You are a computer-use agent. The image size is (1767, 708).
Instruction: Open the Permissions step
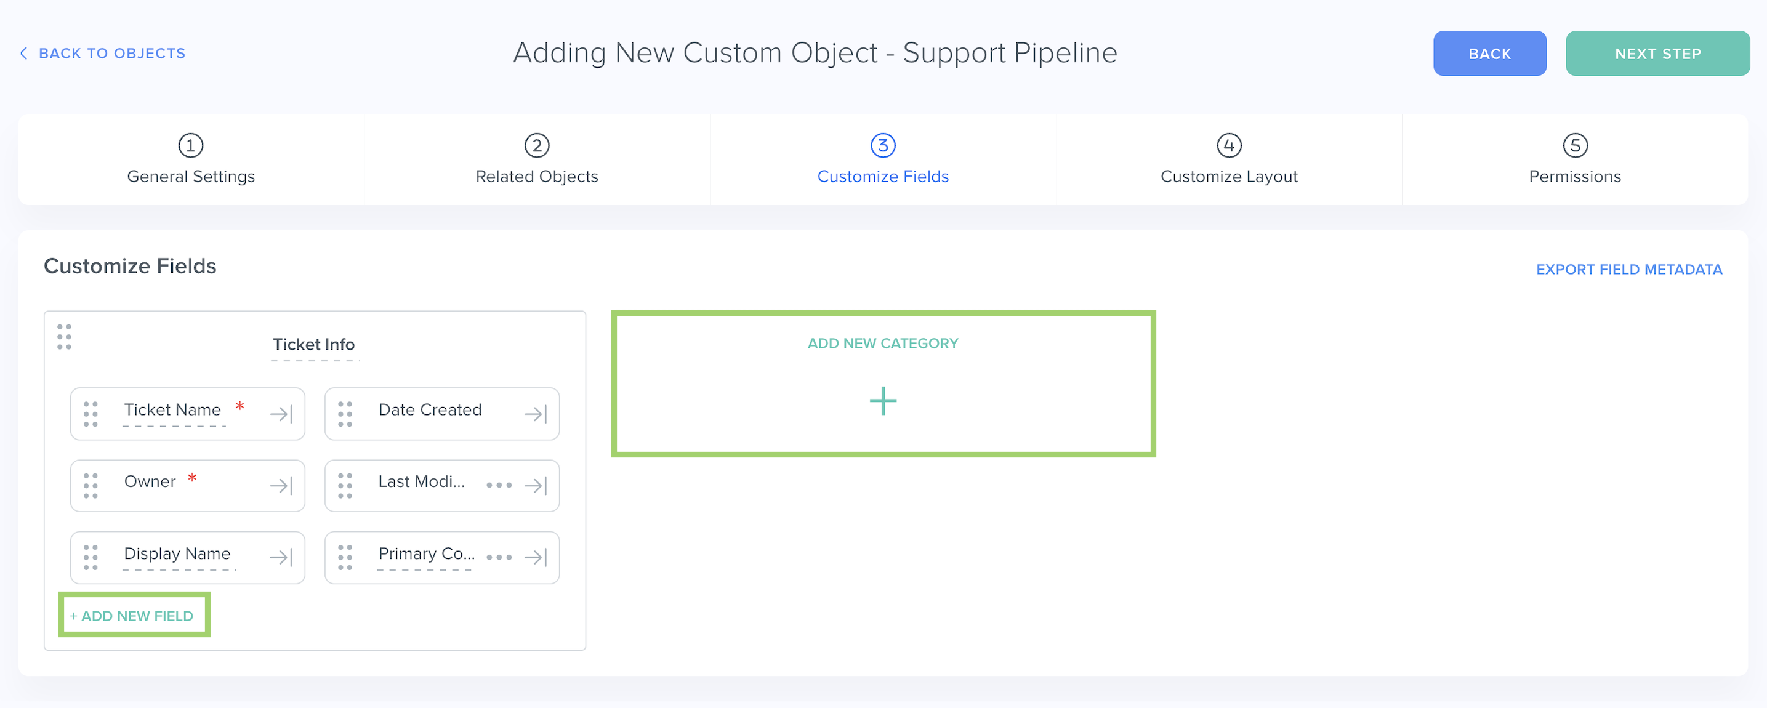tap(1574, 160)
